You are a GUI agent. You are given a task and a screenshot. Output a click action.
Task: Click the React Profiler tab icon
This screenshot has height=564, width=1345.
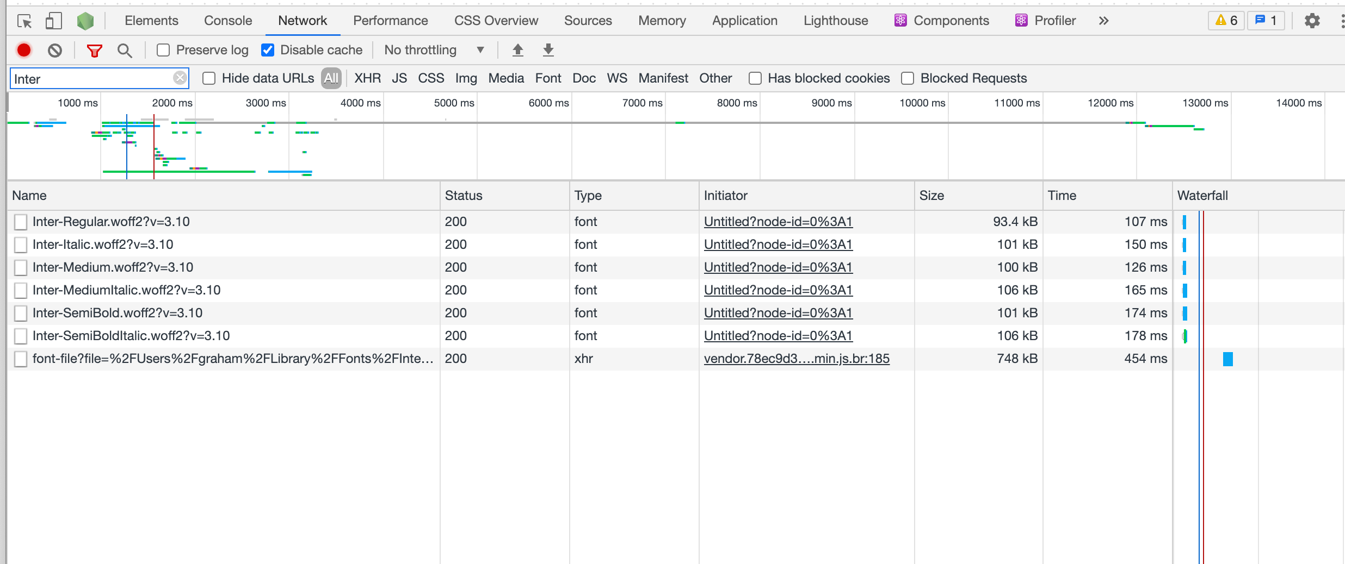1021,21
